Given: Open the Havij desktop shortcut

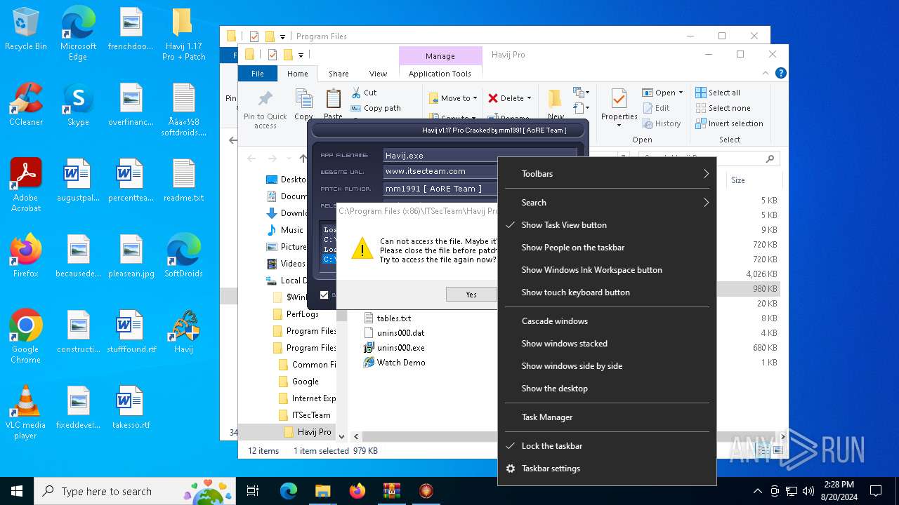Looking at the screenshot, I should tap(183, 332).
